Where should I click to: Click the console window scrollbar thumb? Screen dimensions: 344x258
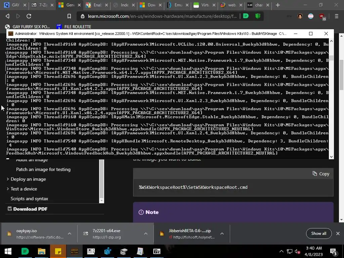(331, 58)
